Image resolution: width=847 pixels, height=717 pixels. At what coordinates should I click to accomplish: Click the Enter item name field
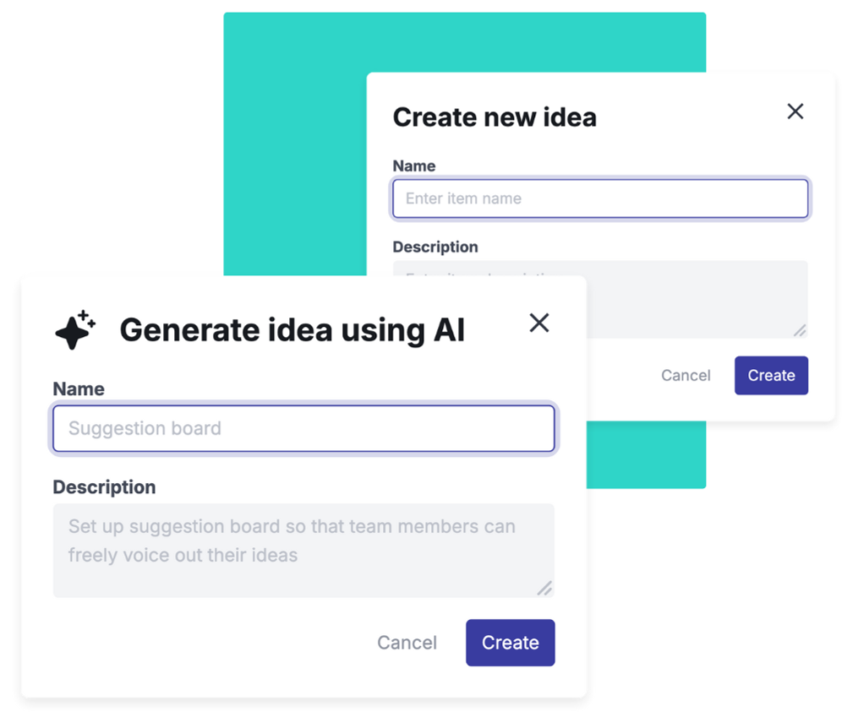click(600, 199)
